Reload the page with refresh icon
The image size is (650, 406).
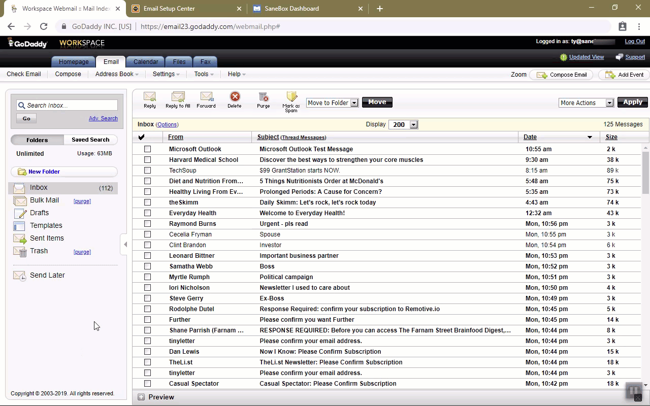pos(44,26)
